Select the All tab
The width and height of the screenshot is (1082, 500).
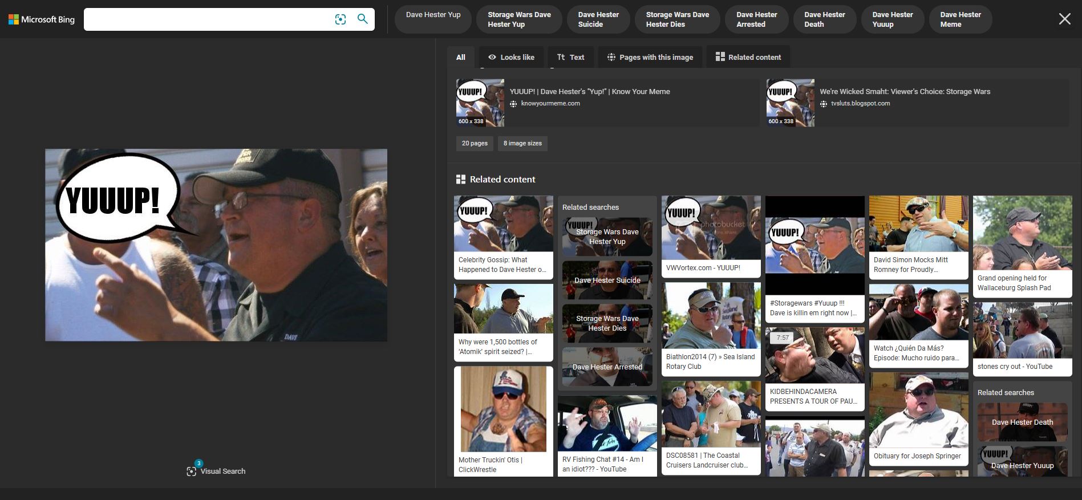tap(461, 57)
